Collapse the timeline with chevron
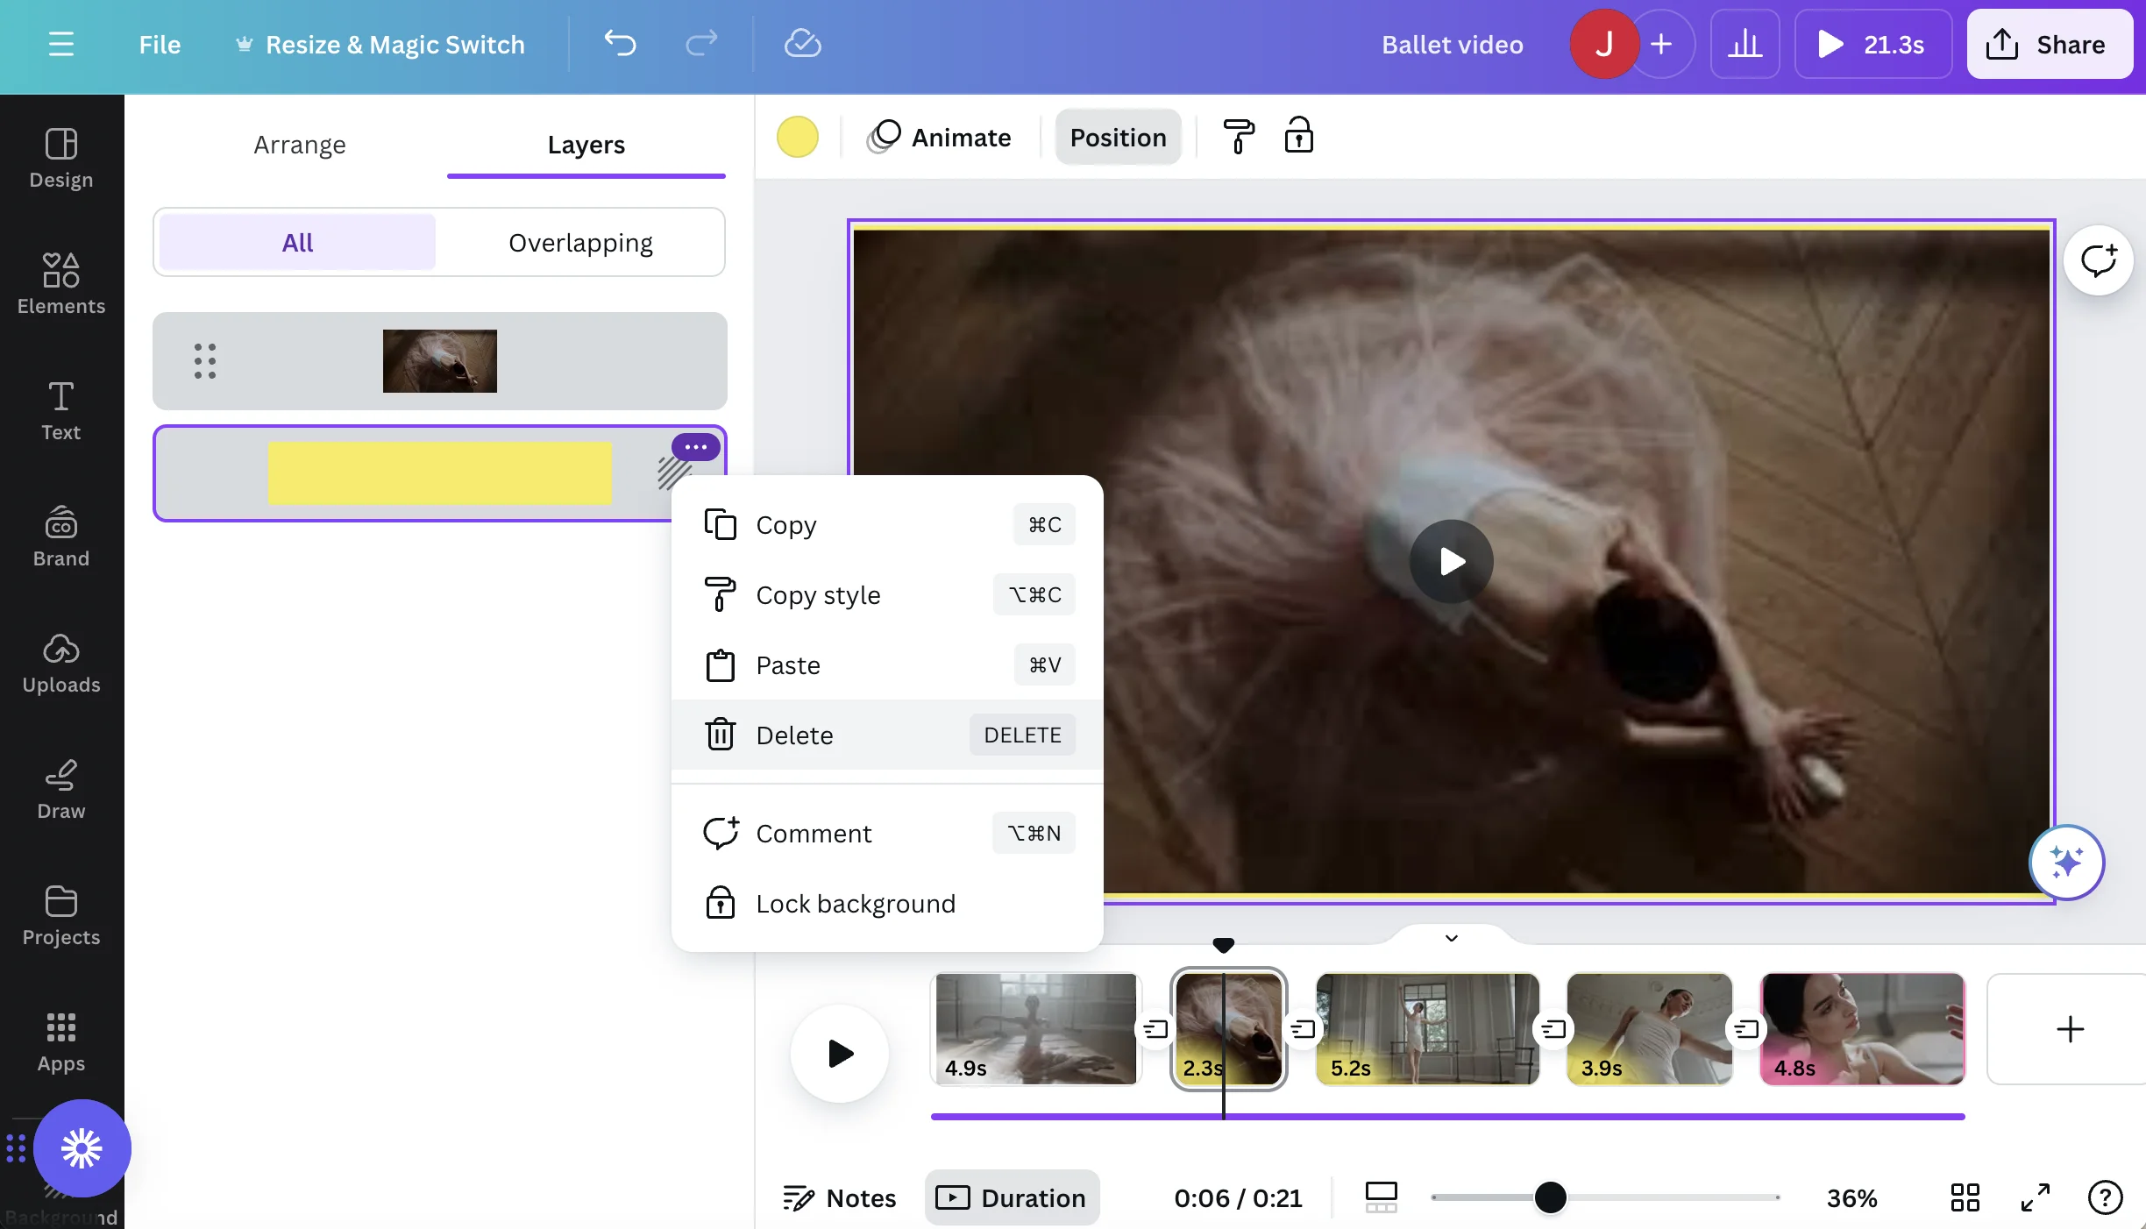 1451,938
